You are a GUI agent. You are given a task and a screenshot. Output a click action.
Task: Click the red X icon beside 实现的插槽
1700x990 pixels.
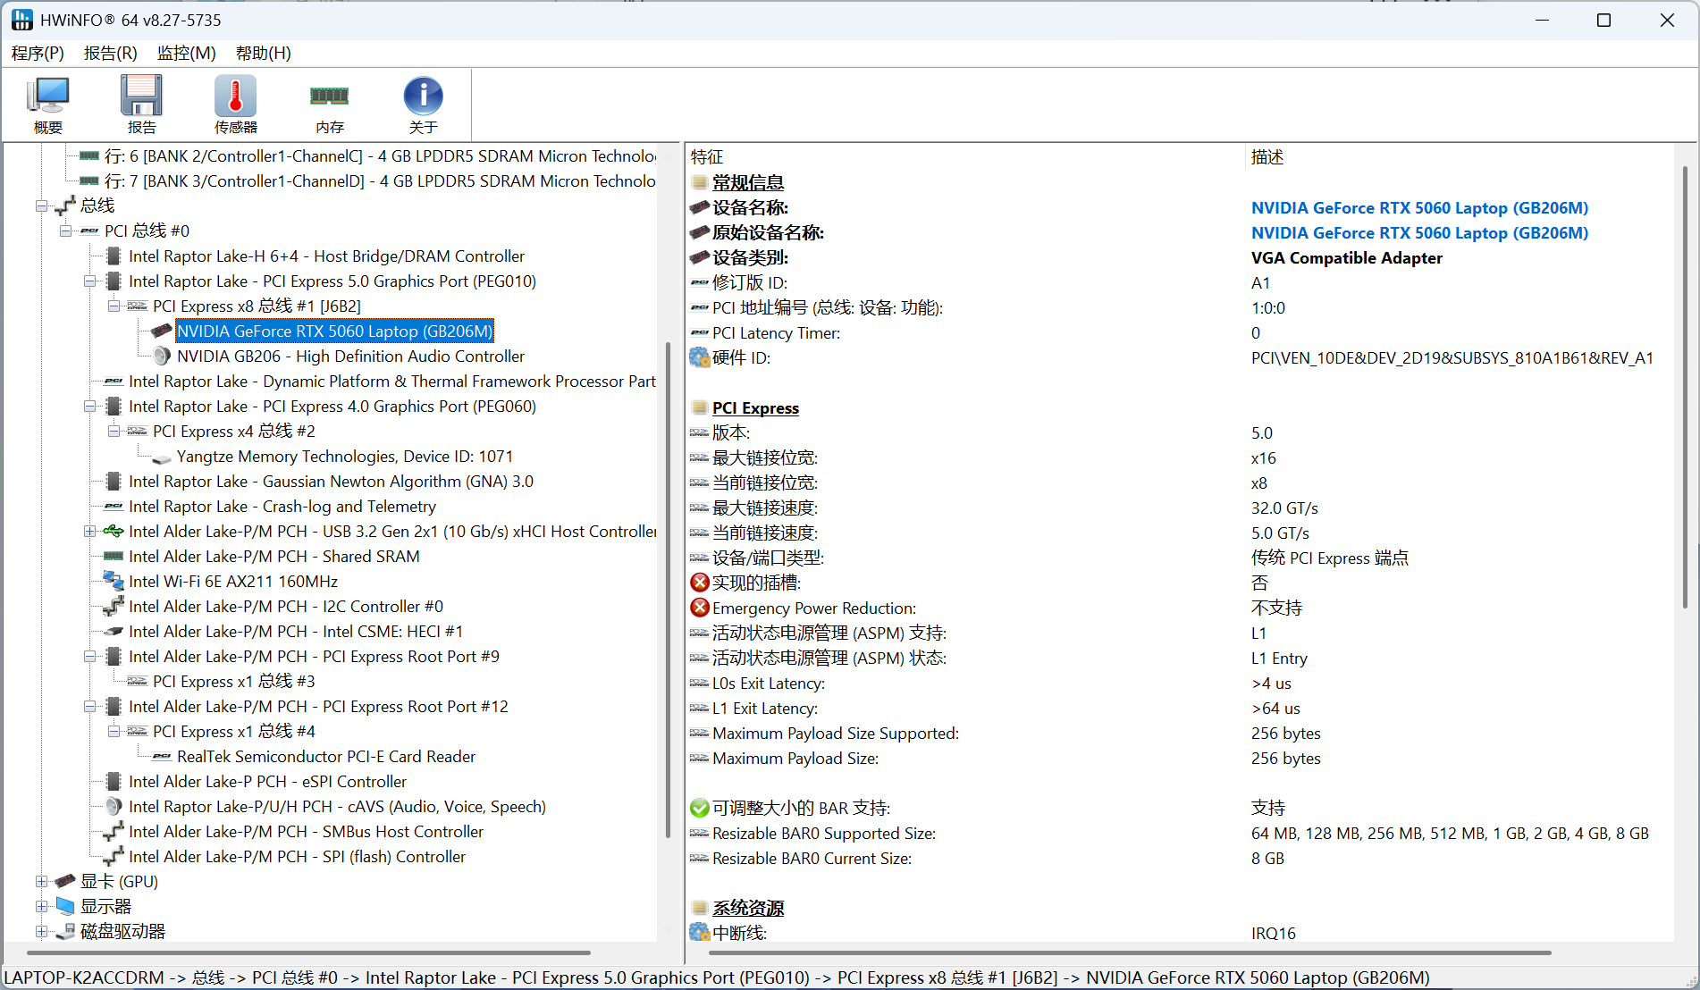(700, 583)
